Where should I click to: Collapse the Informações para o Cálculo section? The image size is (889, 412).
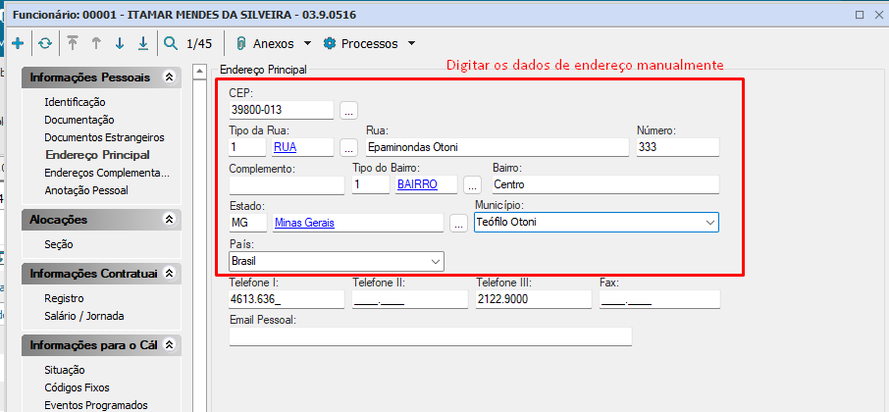(x=169, y=344)
